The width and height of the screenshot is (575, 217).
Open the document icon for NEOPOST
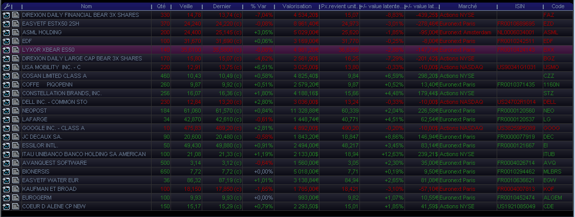point(15,111)
